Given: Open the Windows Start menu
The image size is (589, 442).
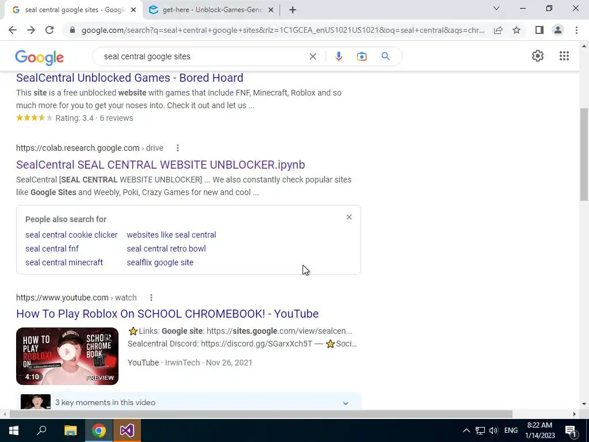Looking at the screenshot, I should (x=14, y=430).
